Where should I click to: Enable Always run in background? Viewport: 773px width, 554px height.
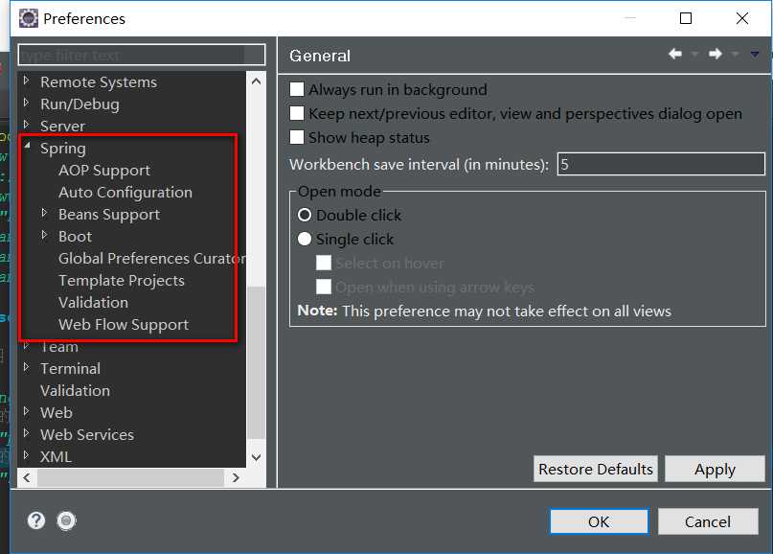tap(297, 89)
